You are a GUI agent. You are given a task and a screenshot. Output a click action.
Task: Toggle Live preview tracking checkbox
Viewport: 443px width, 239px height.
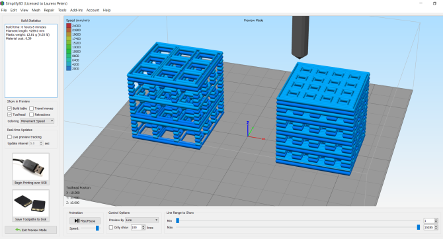(x=9, y=137)
